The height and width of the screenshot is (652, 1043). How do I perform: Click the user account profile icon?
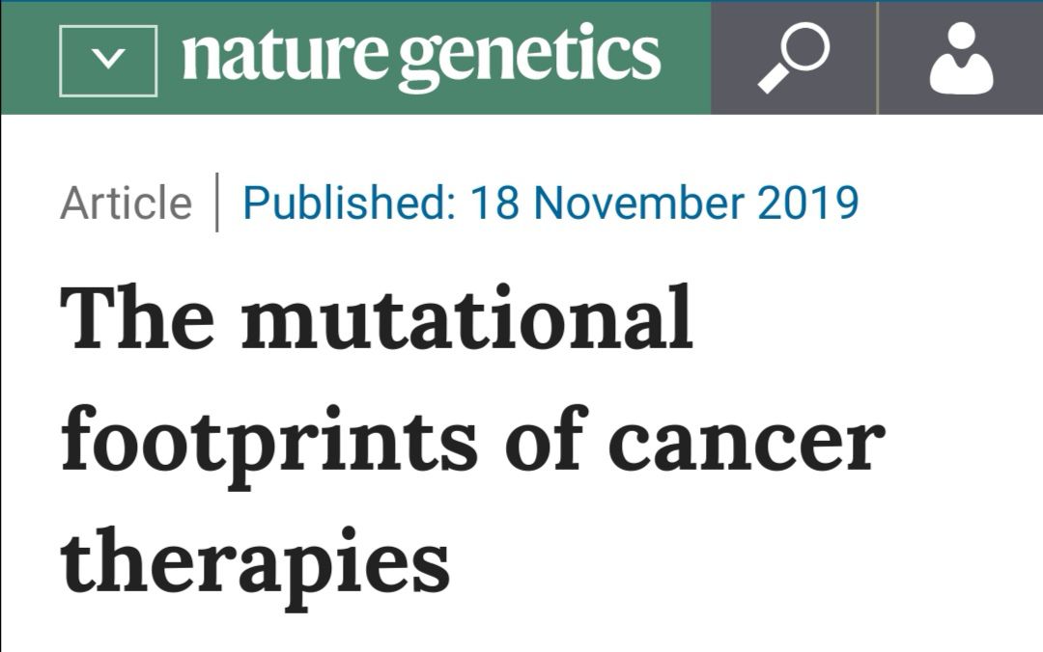[961, 58]
